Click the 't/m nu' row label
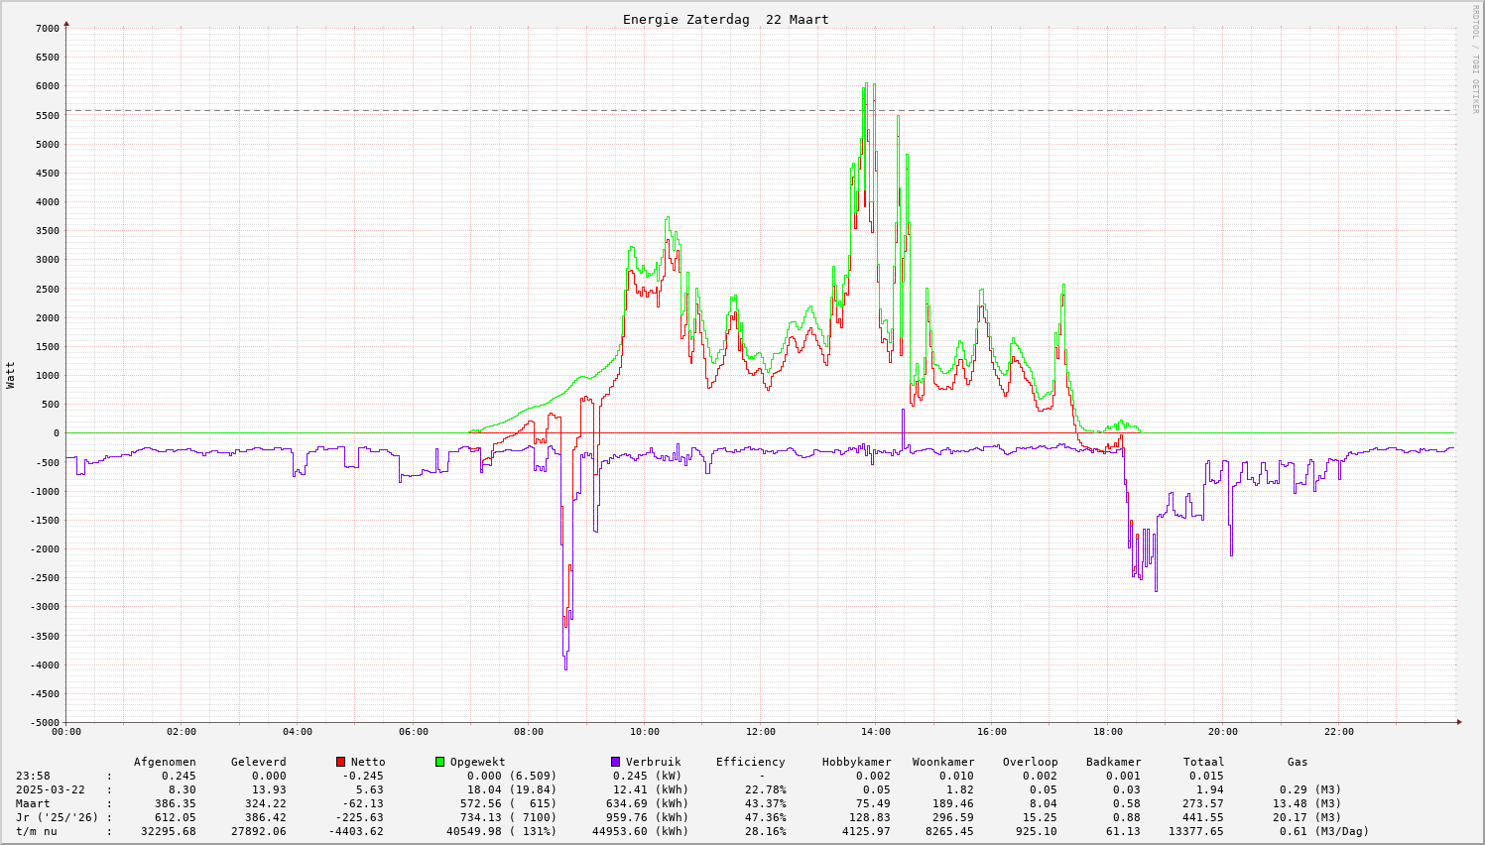This screenshot has width=1485, height=845. [x=37, y=831]
